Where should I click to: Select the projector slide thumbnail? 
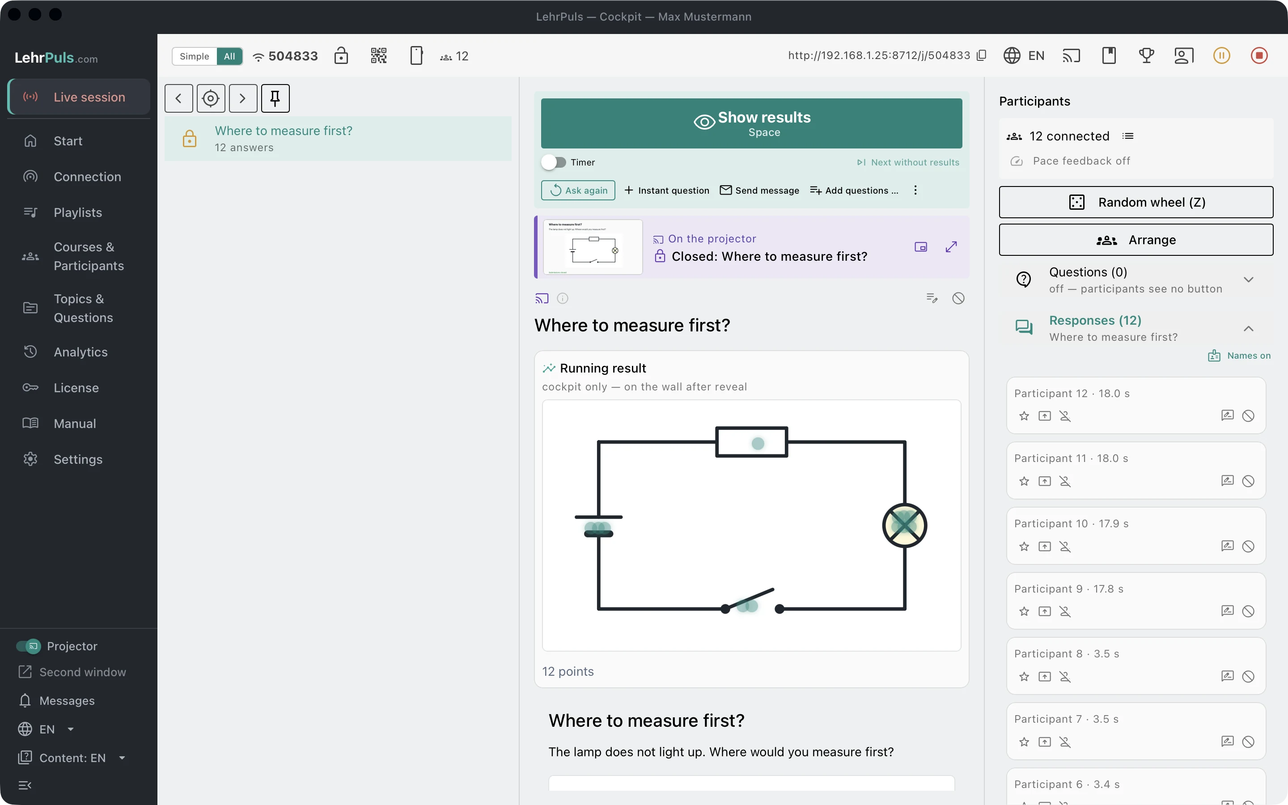pyautogui.click(x=593, y=247)
